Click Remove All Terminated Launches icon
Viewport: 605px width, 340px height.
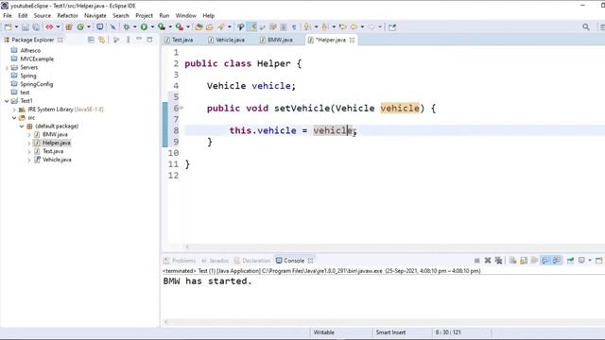click(x=498, y=261)
